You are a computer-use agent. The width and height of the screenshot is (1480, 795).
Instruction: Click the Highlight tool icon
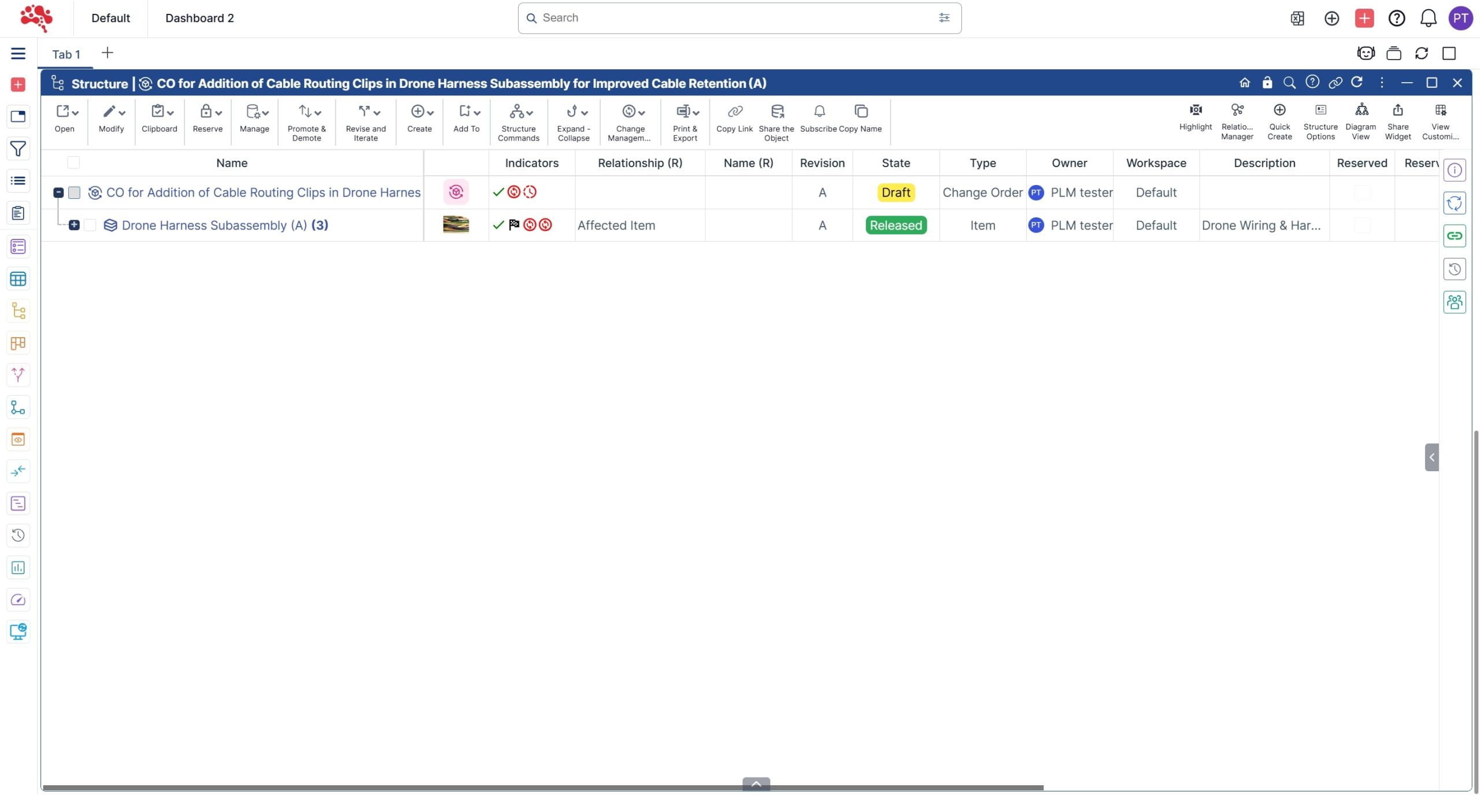click(x=1195, y=110)
